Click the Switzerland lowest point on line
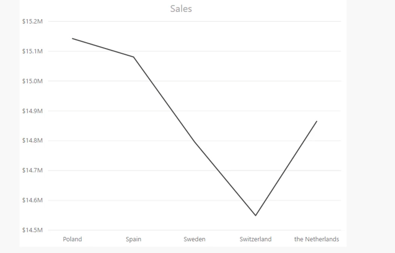The image size is (395, 253). pos(255,216)
